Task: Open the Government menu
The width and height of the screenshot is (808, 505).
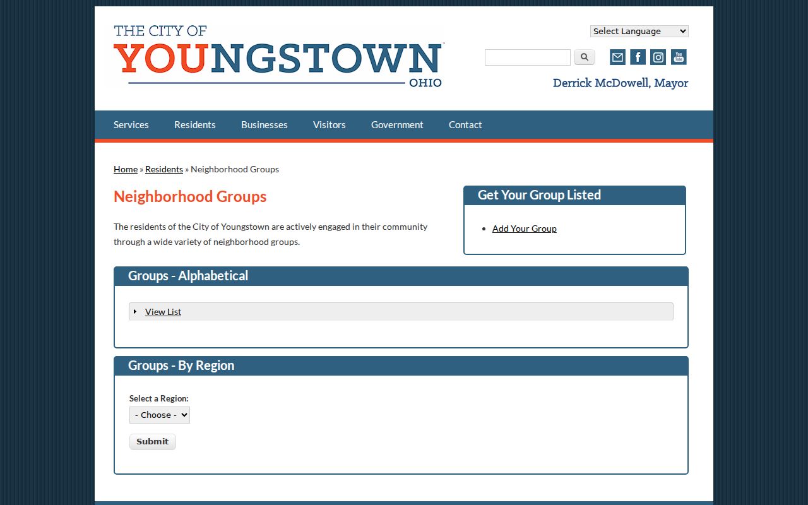Action: coord(397,125)
